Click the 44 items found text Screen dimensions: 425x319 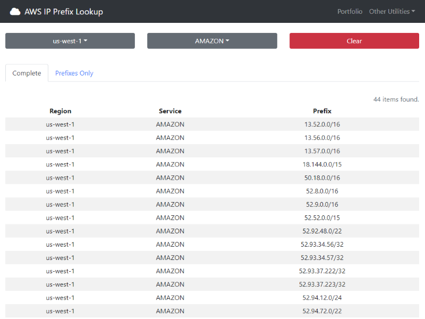(x=396, y=99)
